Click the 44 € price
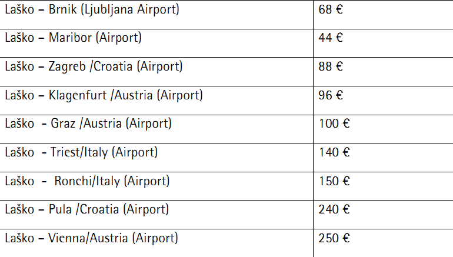The height and width of the screenshot is (257, 453). (x=331, y=38)
